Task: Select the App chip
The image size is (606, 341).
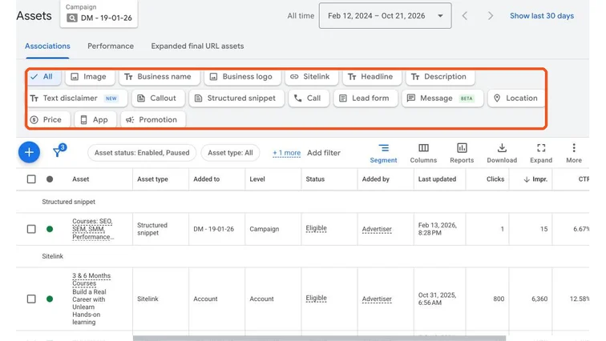Action: tap(95, 120)
